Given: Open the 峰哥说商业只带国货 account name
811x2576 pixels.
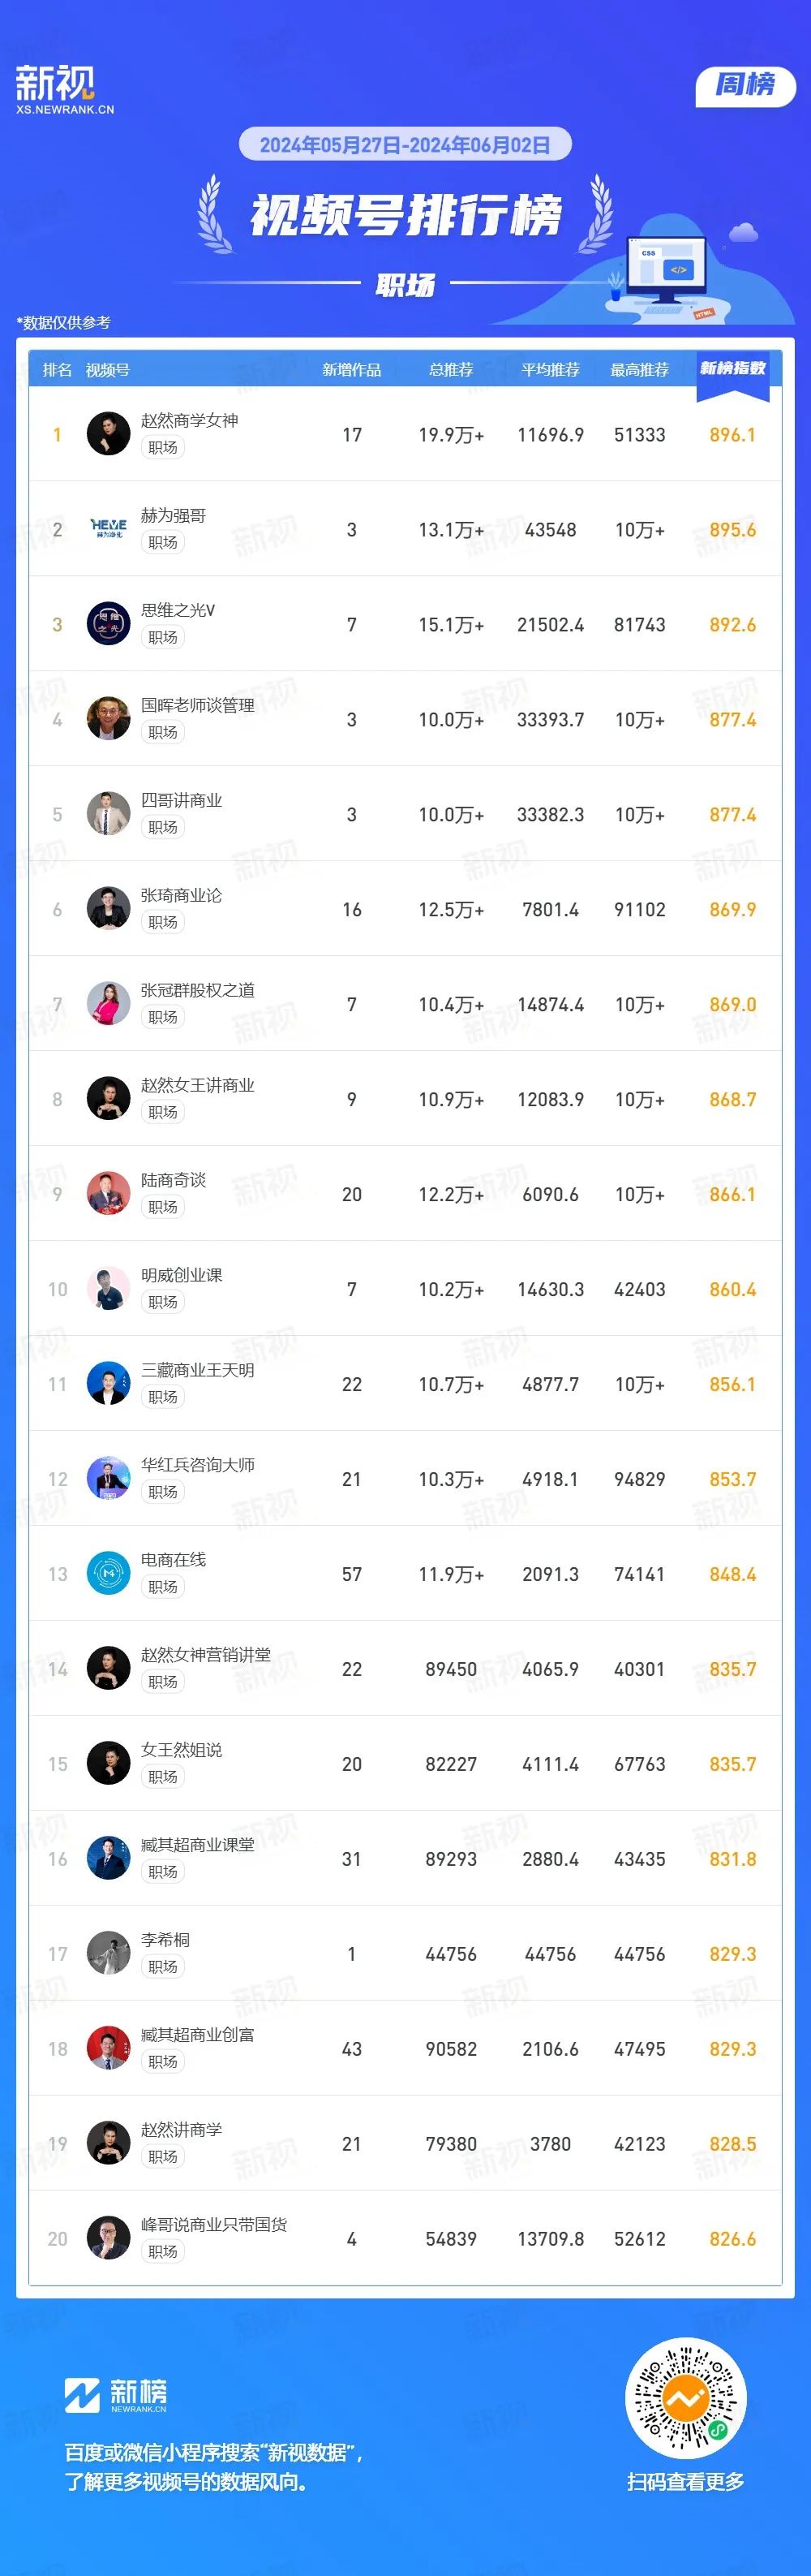Looking at the screenshot, I should coord(214,2225).
